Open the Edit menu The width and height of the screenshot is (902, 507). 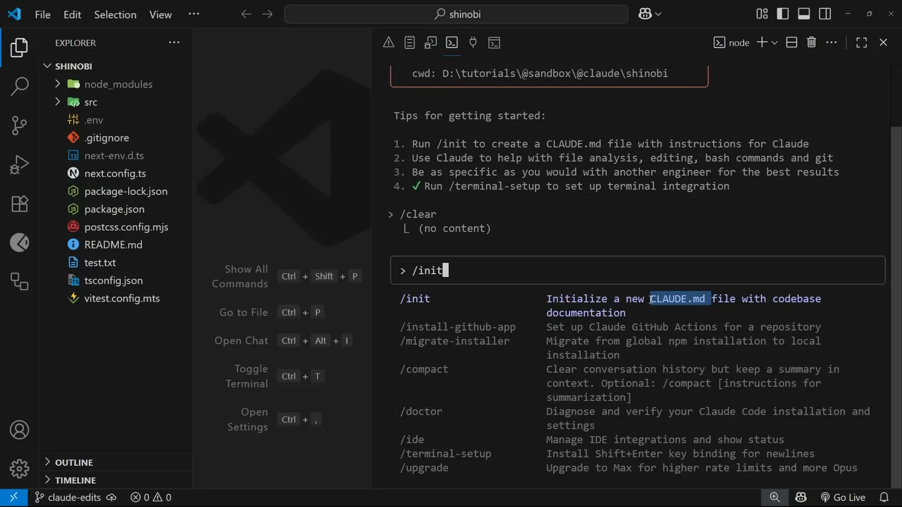[72, 15]
